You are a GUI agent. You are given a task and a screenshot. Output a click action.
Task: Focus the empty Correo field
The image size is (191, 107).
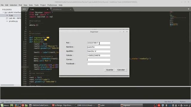pyautogui.click(x=99, y=59)
